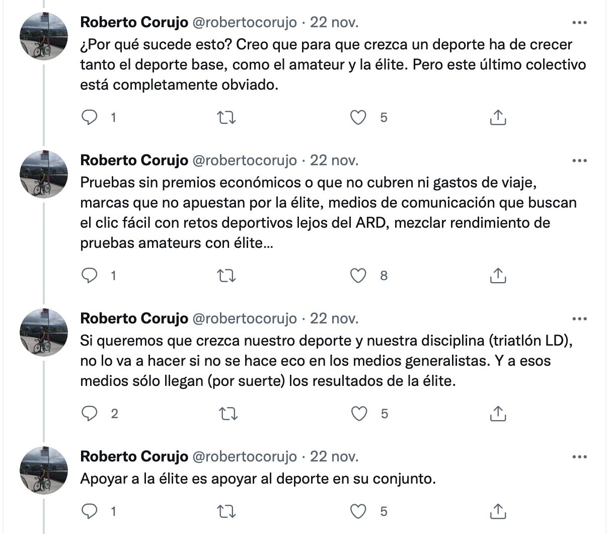Like the tweet about "Pruebas sin premios económicos"
The width and height of the screenshot is (608, 534).
point(358,276)
